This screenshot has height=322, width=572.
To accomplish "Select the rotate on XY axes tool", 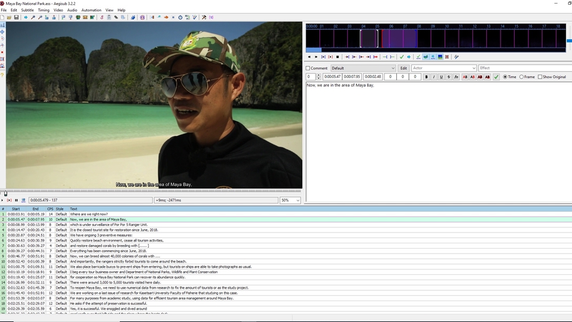I will coord(2,45).
